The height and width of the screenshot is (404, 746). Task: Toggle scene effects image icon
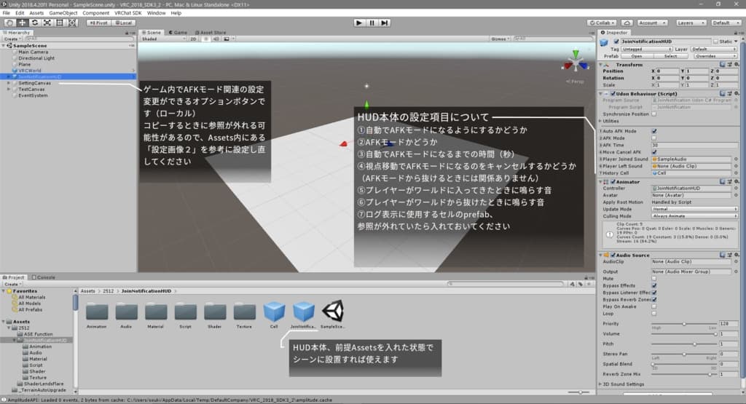227,39
